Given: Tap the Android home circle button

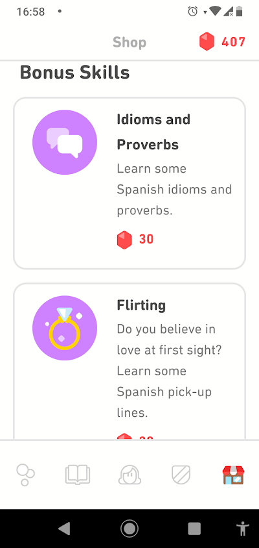Looking at the screenshot, I should 129,529.
